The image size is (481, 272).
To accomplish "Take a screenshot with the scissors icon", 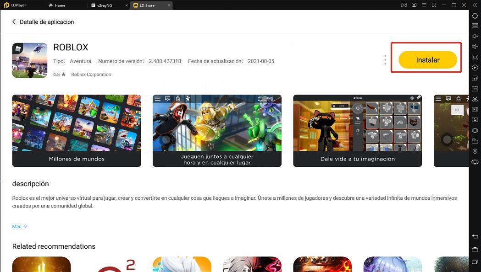I will point(475,99).
